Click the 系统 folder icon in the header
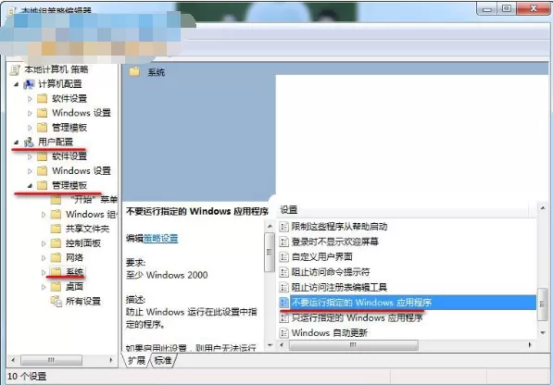The image size is (553, 385). (134, 72)
